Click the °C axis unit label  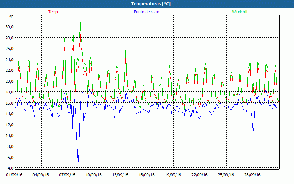click(x=11, y=17)
